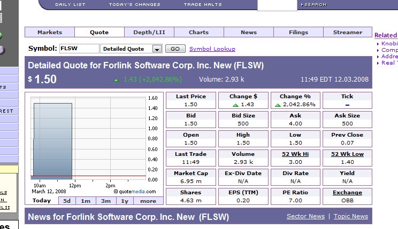398x229 pixels.
Task: Click the 52 Wk Hi label link
Action: (x=295, y=154)
